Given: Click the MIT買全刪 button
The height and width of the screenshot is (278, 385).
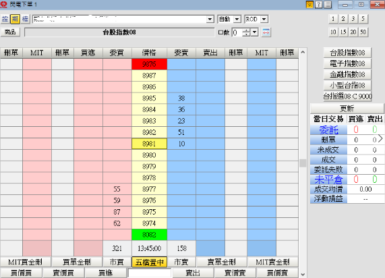Looking at the screenshot, I should point(26,262).
